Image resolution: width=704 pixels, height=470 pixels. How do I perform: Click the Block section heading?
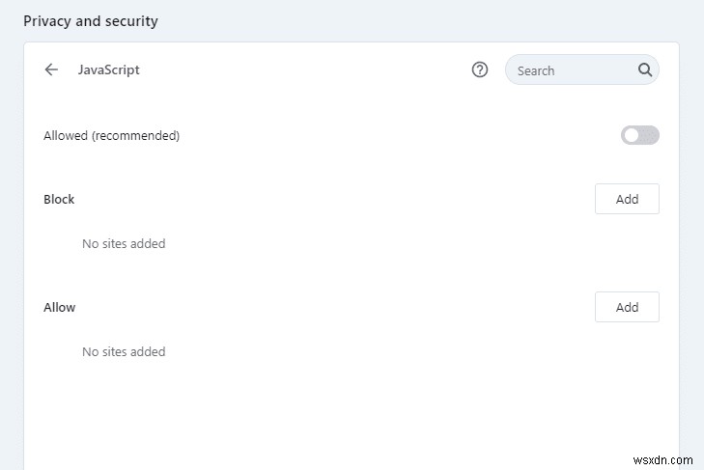[x=59, y=199]
